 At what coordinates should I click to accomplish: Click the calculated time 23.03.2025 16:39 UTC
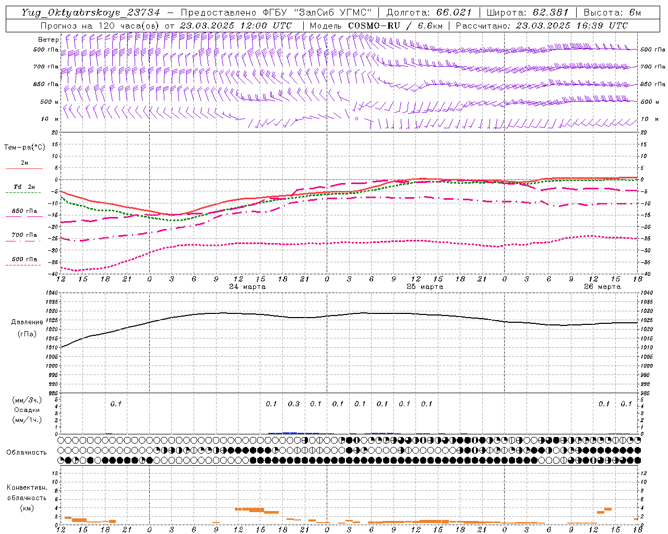point(572,26)
